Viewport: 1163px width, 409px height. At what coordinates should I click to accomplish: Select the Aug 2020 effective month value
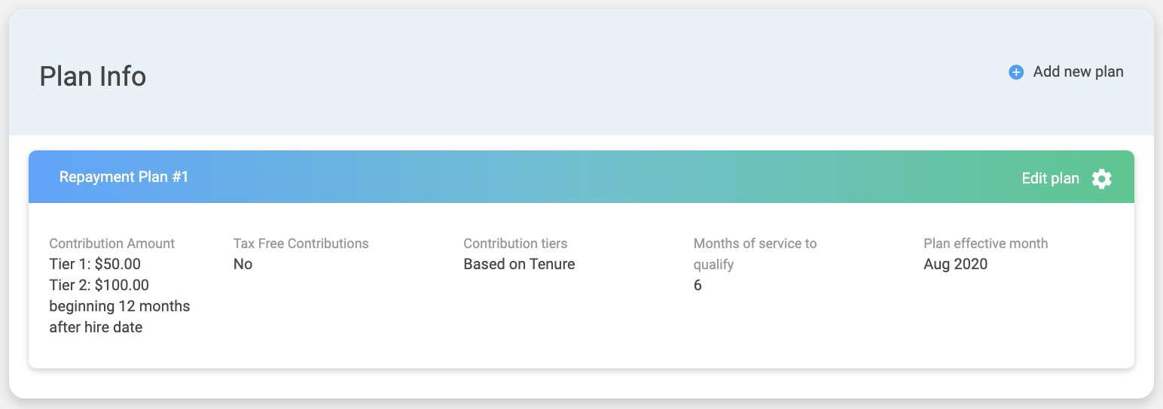click(955, 264)
